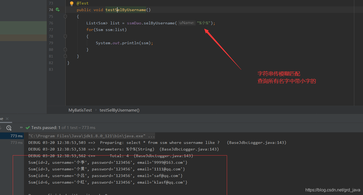Click the "Total: 4" console text
Viewport: 363px width, 195px height.
[119, 156]
